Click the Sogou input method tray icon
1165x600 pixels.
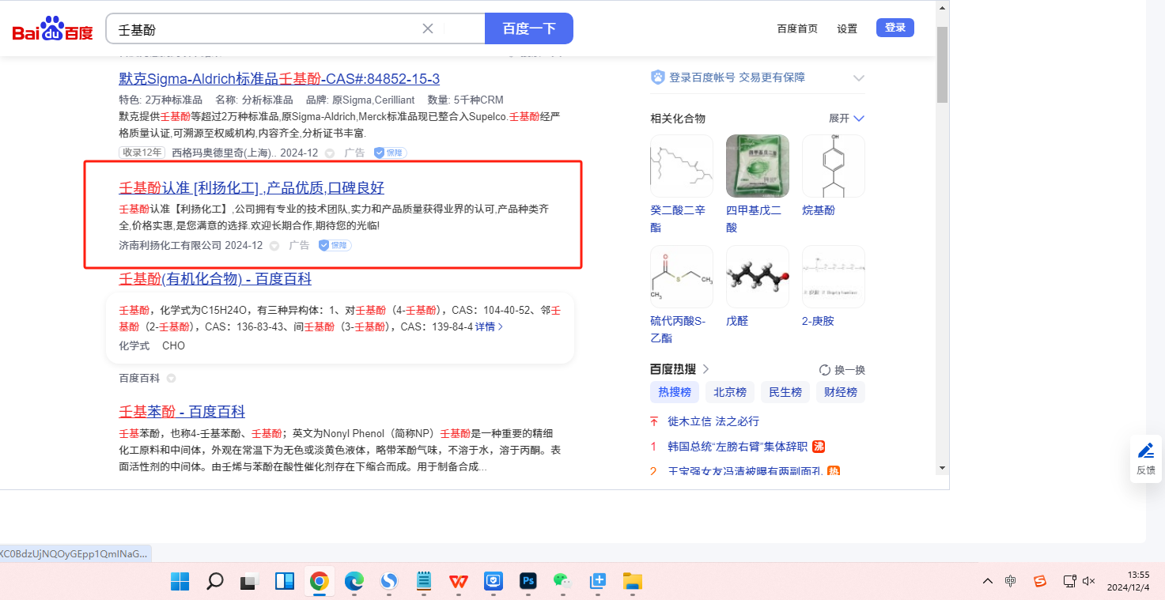tap(1040, 581)
